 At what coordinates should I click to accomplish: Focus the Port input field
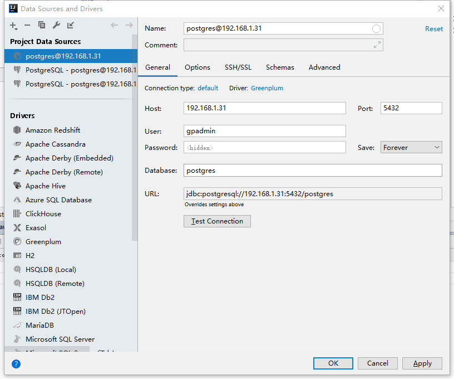click(x=411, y=108)
